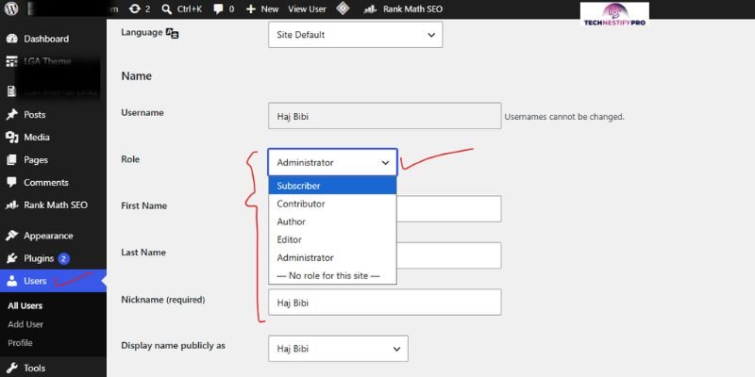Open All Users submenu link
Screen dimensions: 755x377
(25, 305)
